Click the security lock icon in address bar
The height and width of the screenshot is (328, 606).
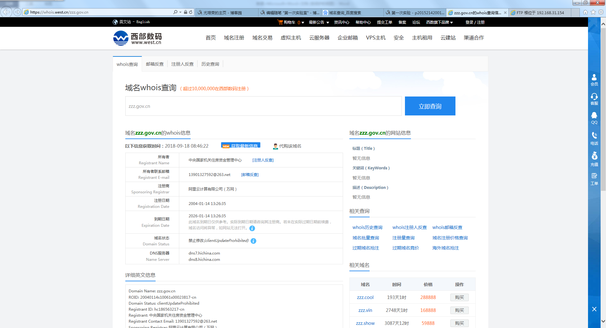click(186, 12)
